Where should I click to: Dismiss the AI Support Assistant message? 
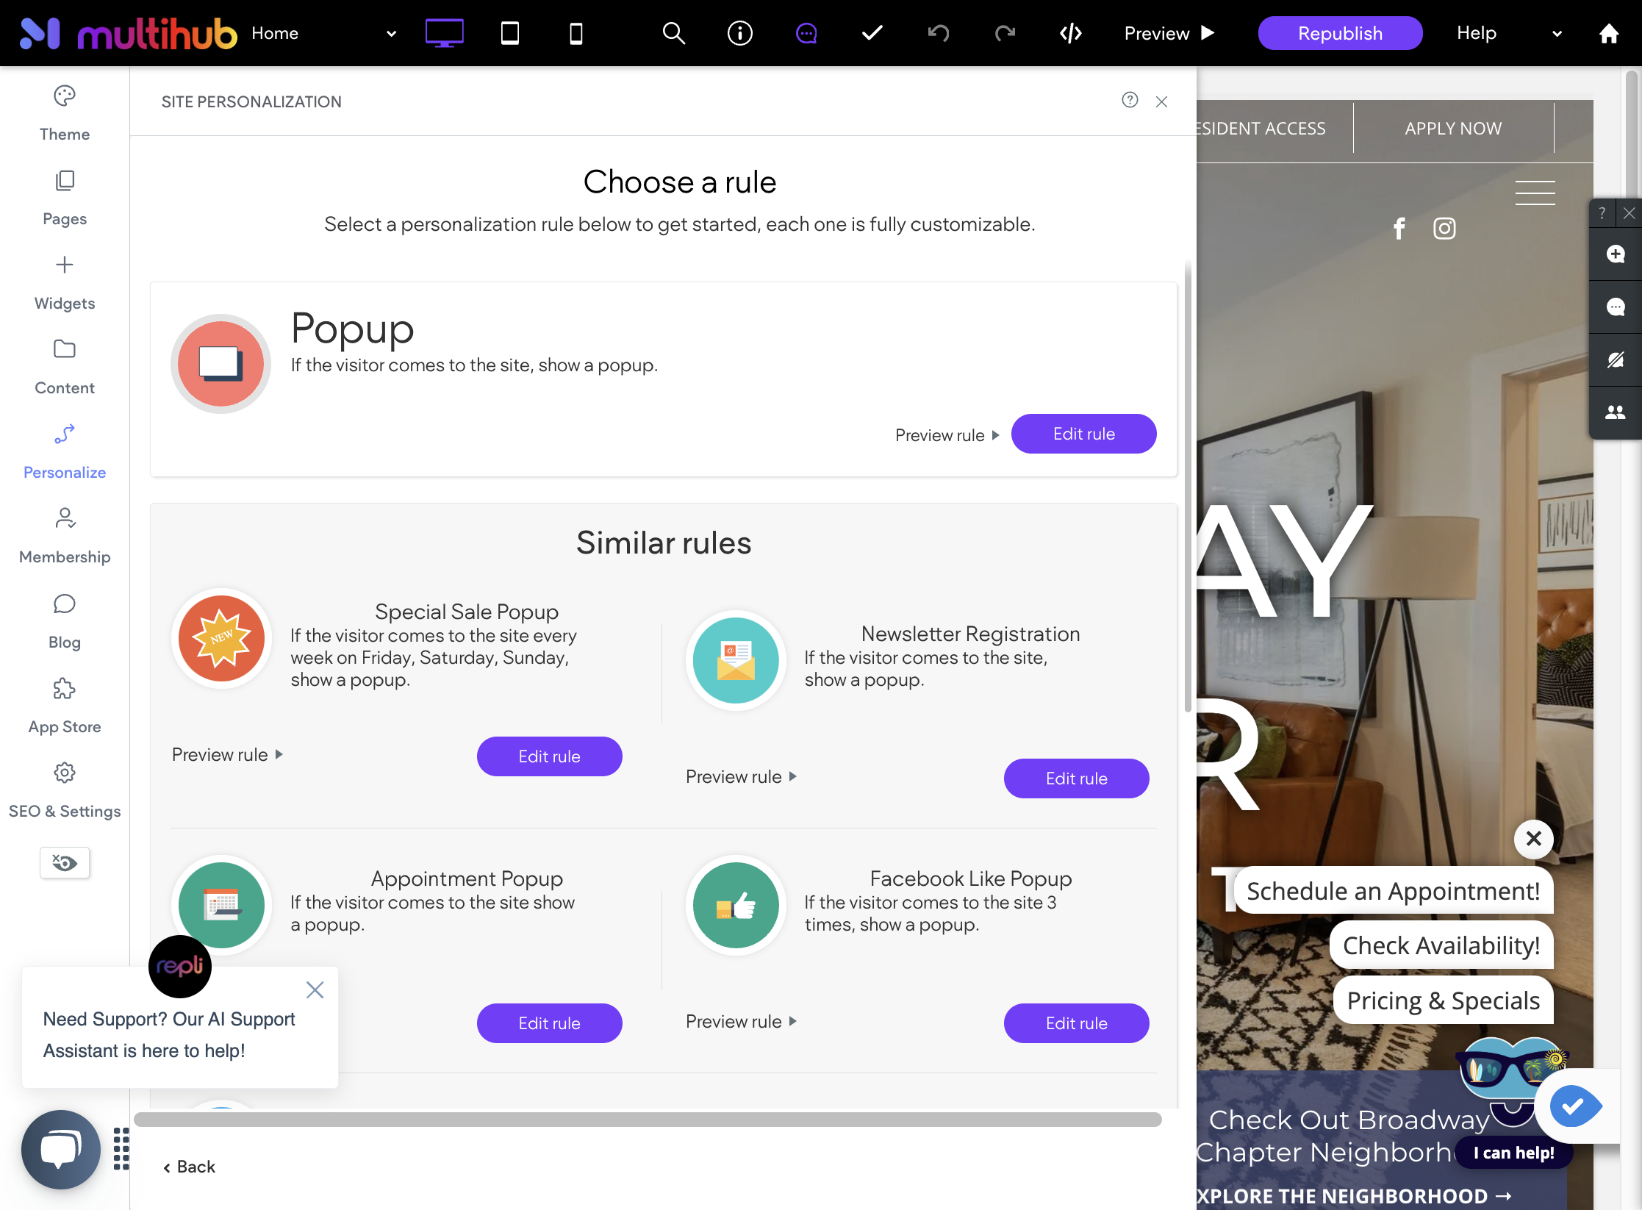pyautogui.click(x=315, y=990)
